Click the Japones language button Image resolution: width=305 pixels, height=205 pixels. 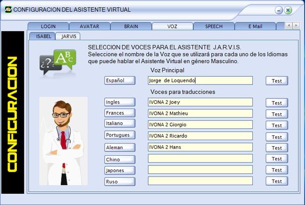(120, 171)
